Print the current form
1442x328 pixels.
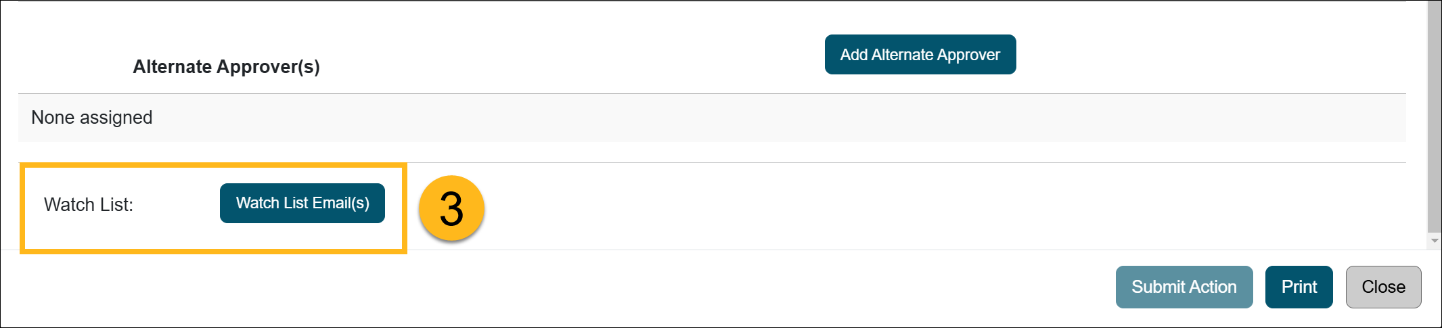click(x=1299, y=287)
